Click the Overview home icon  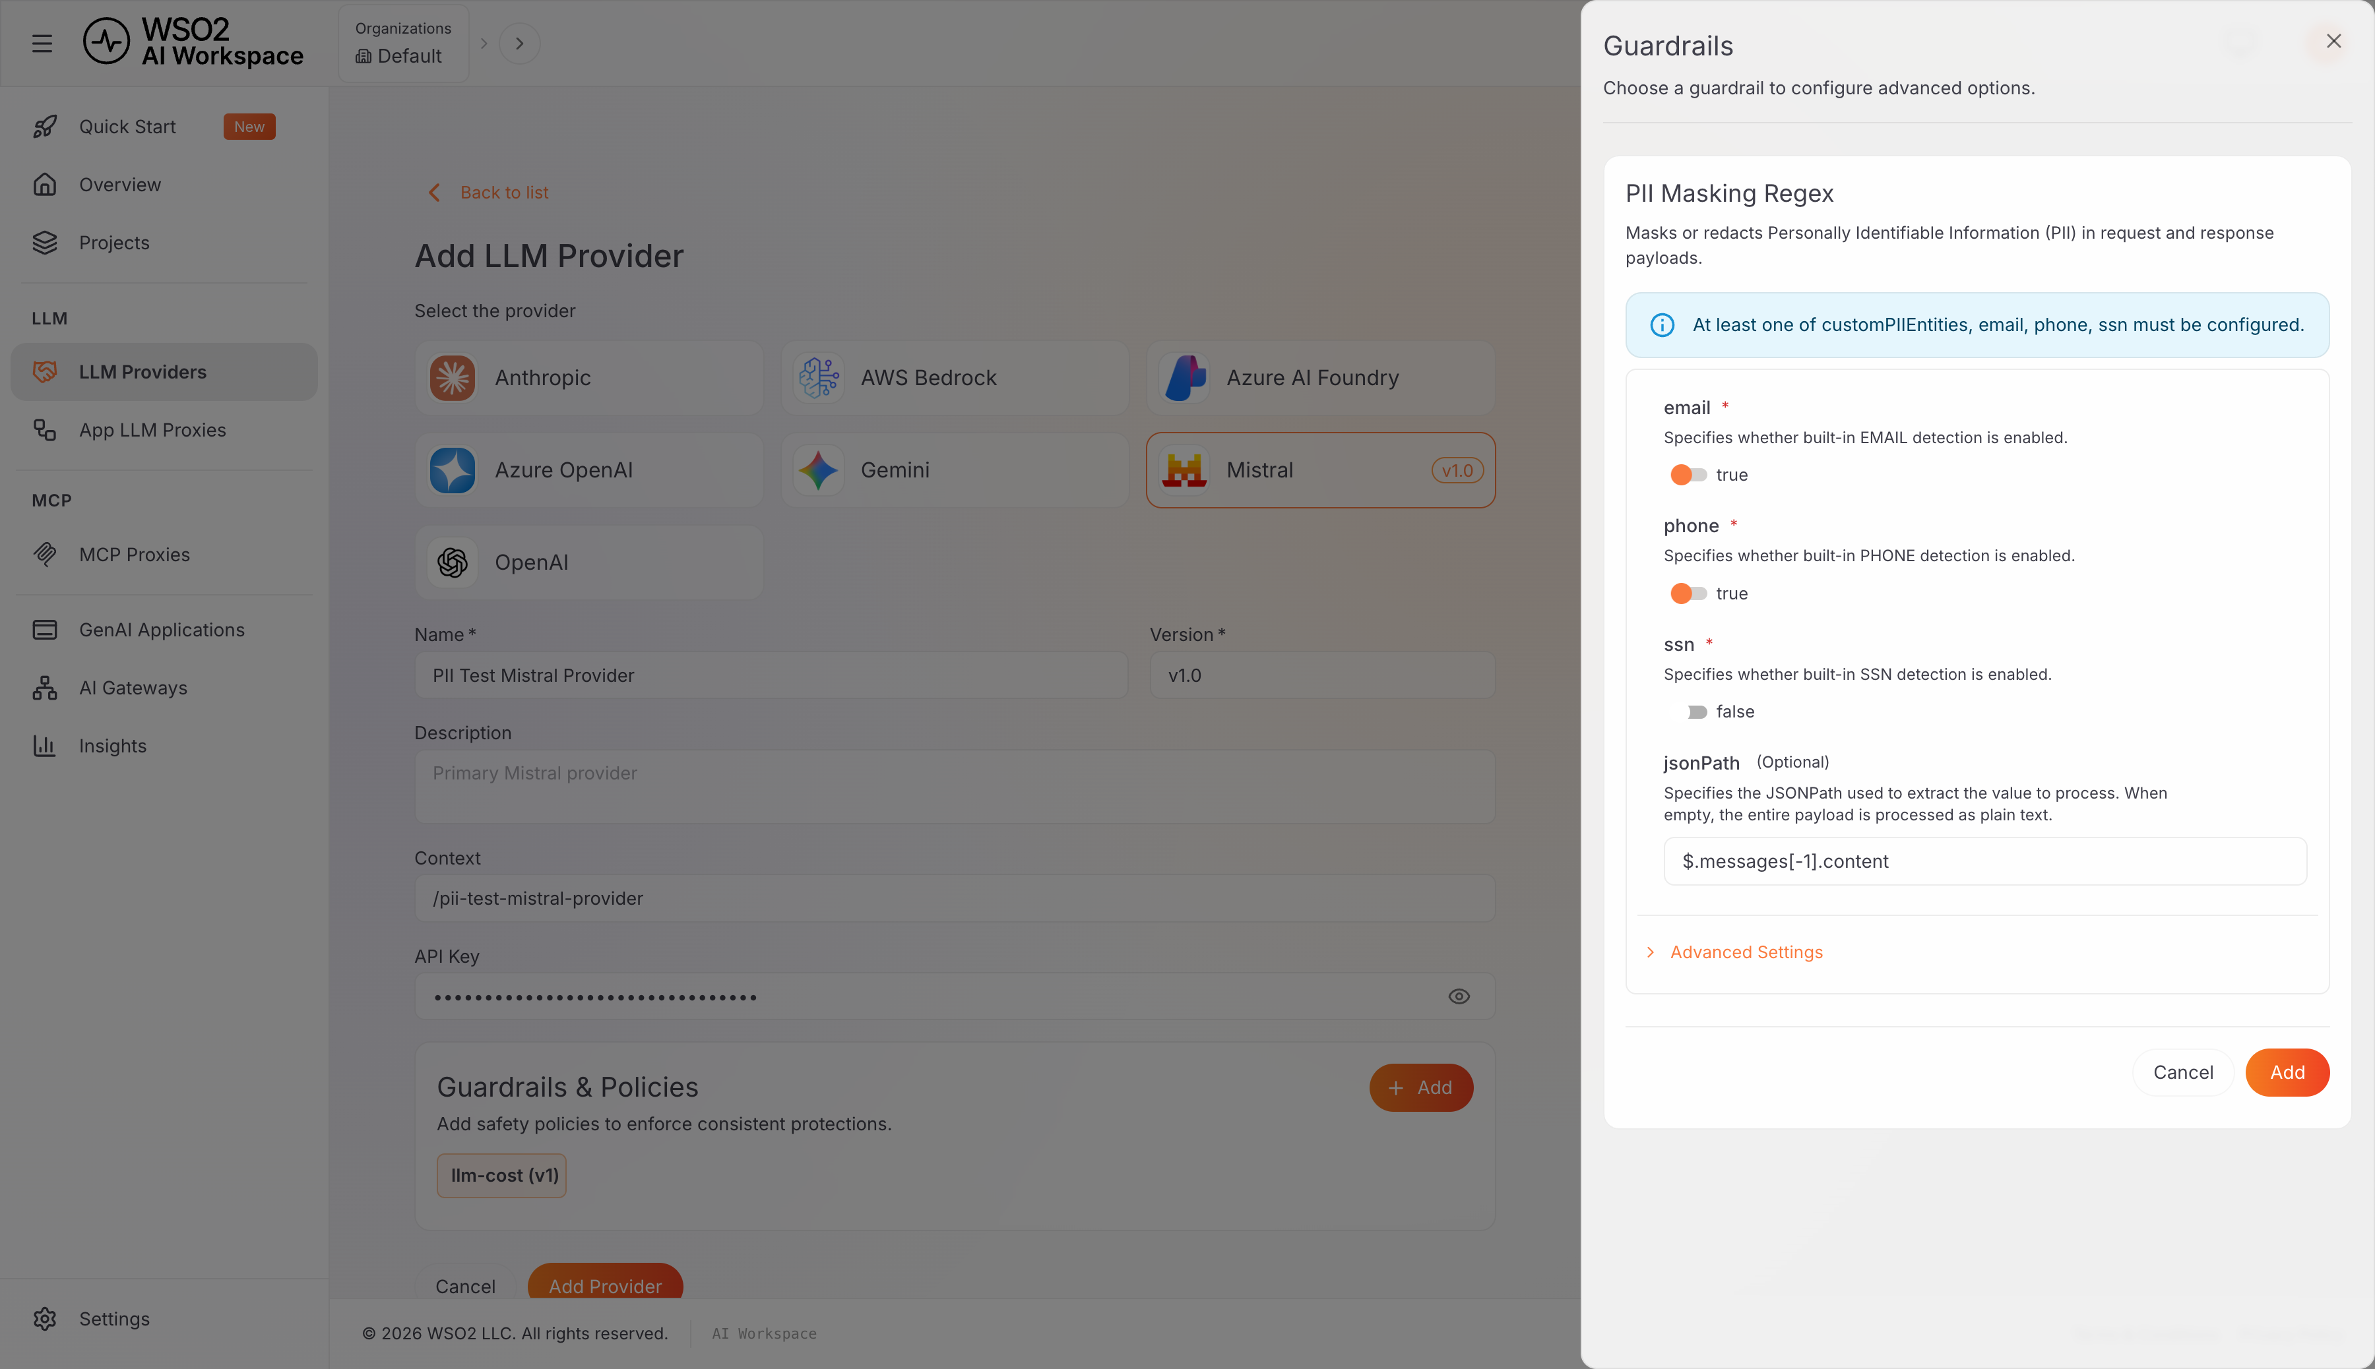tap(45, 184)
